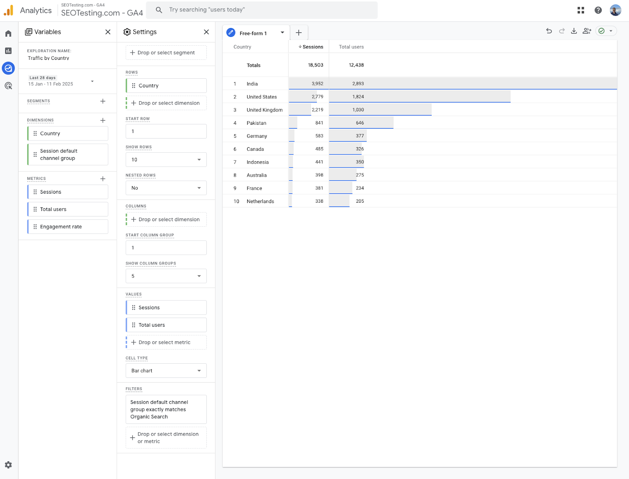
Task: Close the Variables panel
Action: [108, 32]
